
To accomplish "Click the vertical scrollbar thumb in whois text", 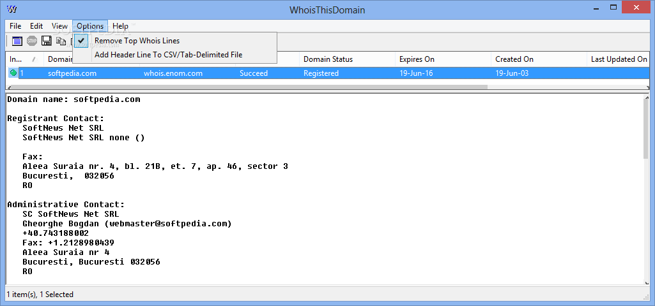I will pos(646,129).
